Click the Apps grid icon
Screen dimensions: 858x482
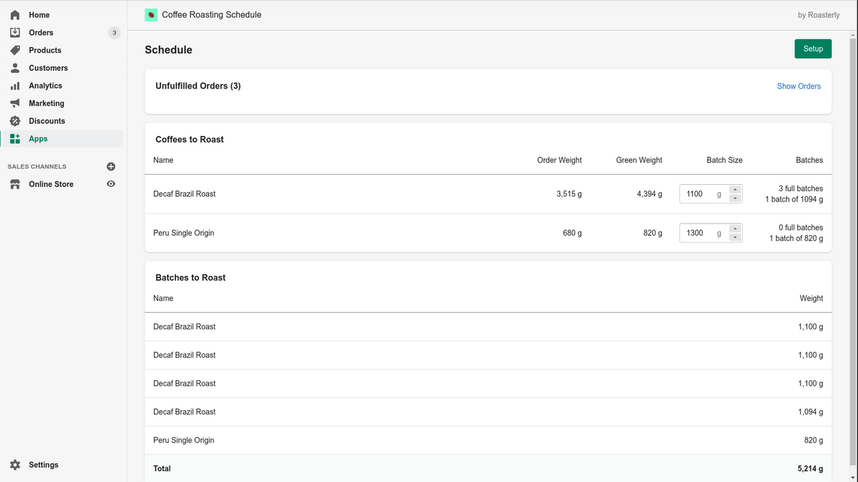(x=15, y=139)
